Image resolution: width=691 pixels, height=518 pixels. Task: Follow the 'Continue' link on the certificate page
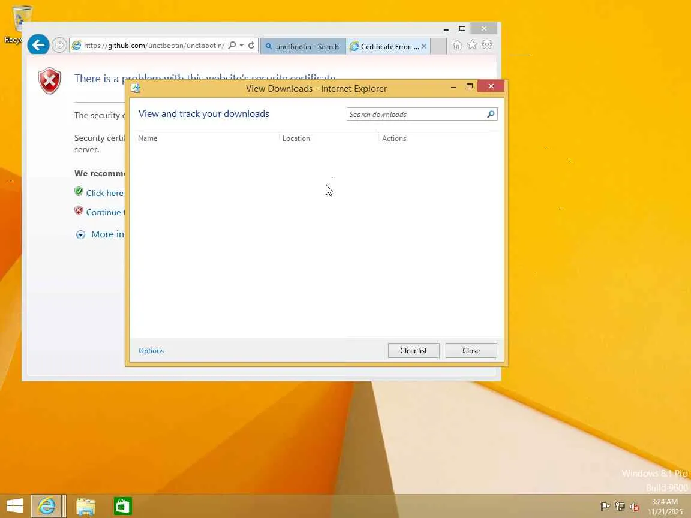tap(105, 212)
